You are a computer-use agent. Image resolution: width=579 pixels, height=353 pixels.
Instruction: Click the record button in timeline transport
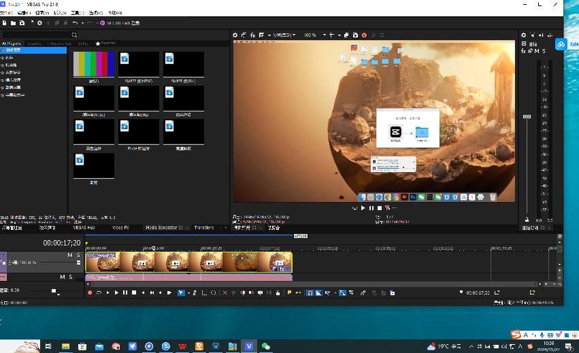(89, 292)
